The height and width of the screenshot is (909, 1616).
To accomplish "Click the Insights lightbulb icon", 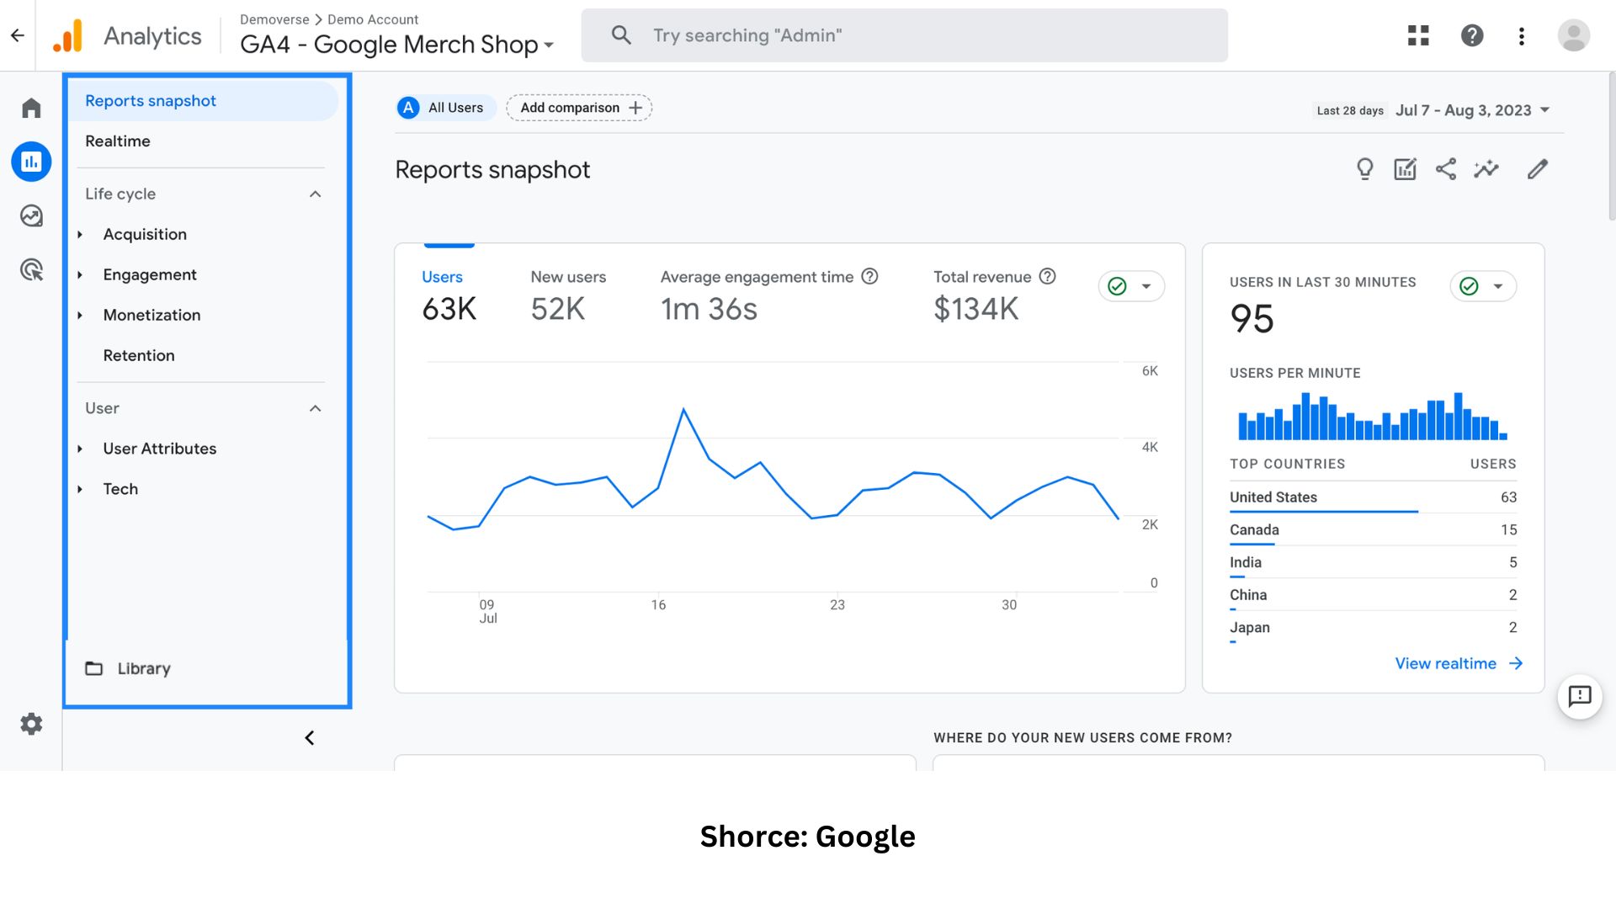I will click(x=1364, y=169).
